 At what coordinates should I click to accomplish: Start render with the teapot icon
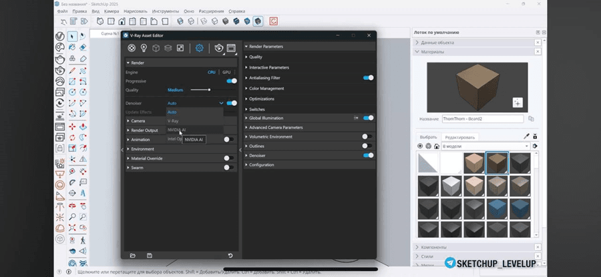pyautogui.click(x=219, y=48)
